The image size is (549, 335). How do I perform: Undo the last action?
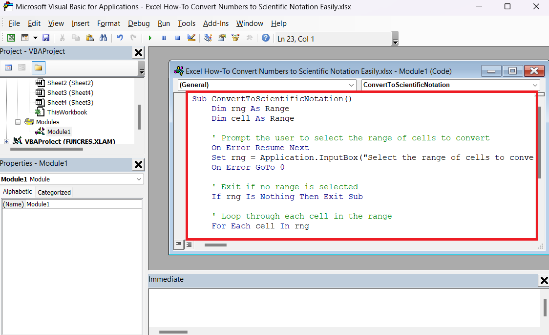[120, 38]
